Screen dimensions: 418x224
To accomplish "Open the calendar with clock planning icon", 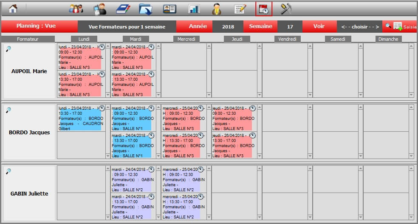I will [x=264, y=9].
